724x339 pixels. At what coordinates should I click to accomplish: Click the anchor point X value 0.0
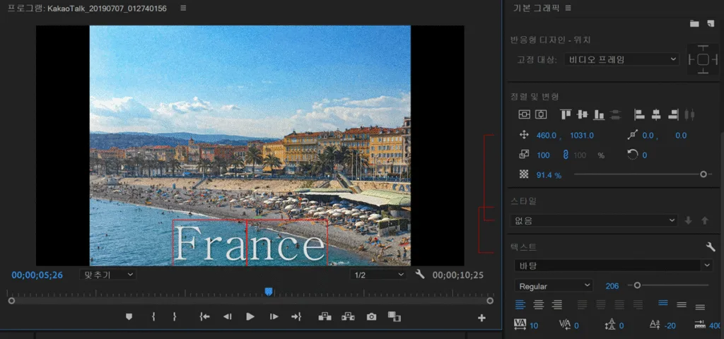pyautogui.click(x=648, y=136)
